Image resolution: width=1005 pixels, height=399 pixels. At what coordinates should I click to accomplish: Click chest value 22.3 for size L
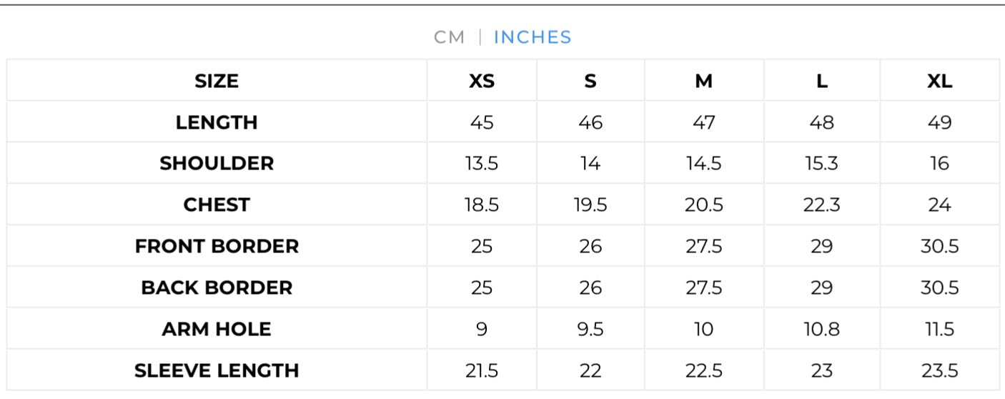(822, 205)
